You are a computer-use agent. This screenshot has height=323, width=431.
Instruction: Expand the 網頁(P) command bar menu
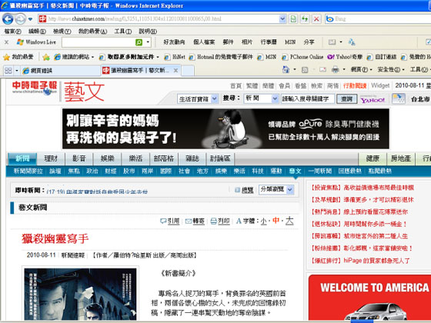click(x=361, y=70)
